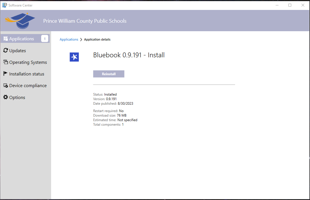This screenshot has width=310, height=200.
Task: Click Estimated time: Not specified line
Action: tap(115, 120)
